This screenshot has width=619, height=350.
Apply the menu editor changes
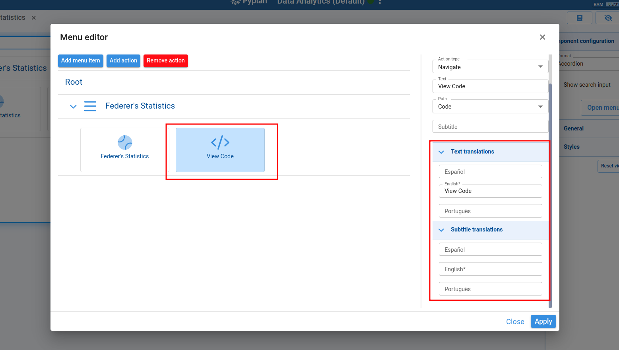tap(543, 321)
